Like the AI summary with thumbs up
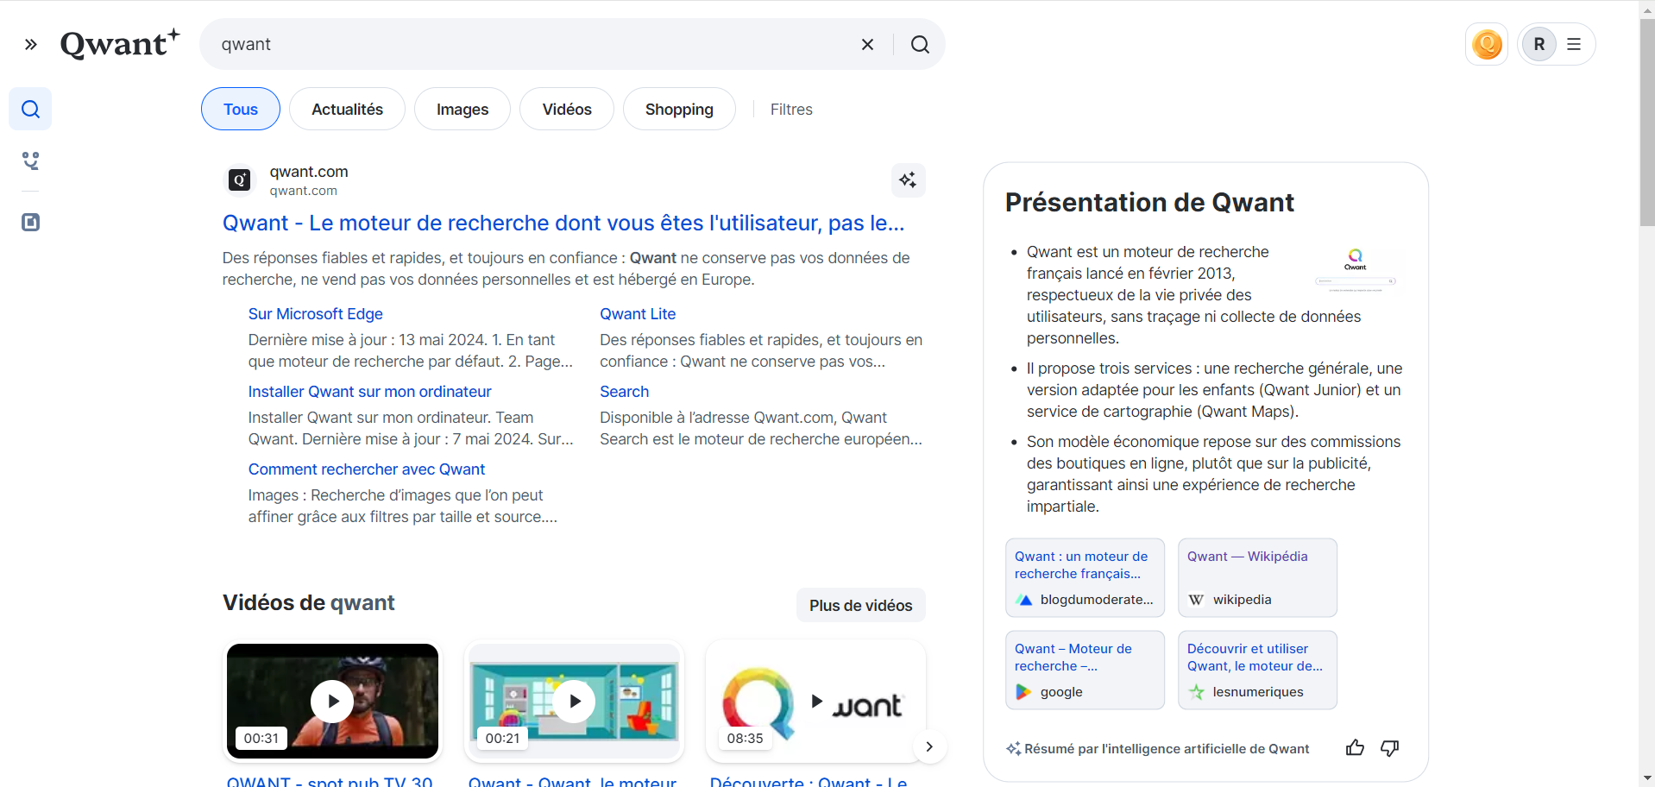This screenshot has height=787, width=1655. (1355, 748)
